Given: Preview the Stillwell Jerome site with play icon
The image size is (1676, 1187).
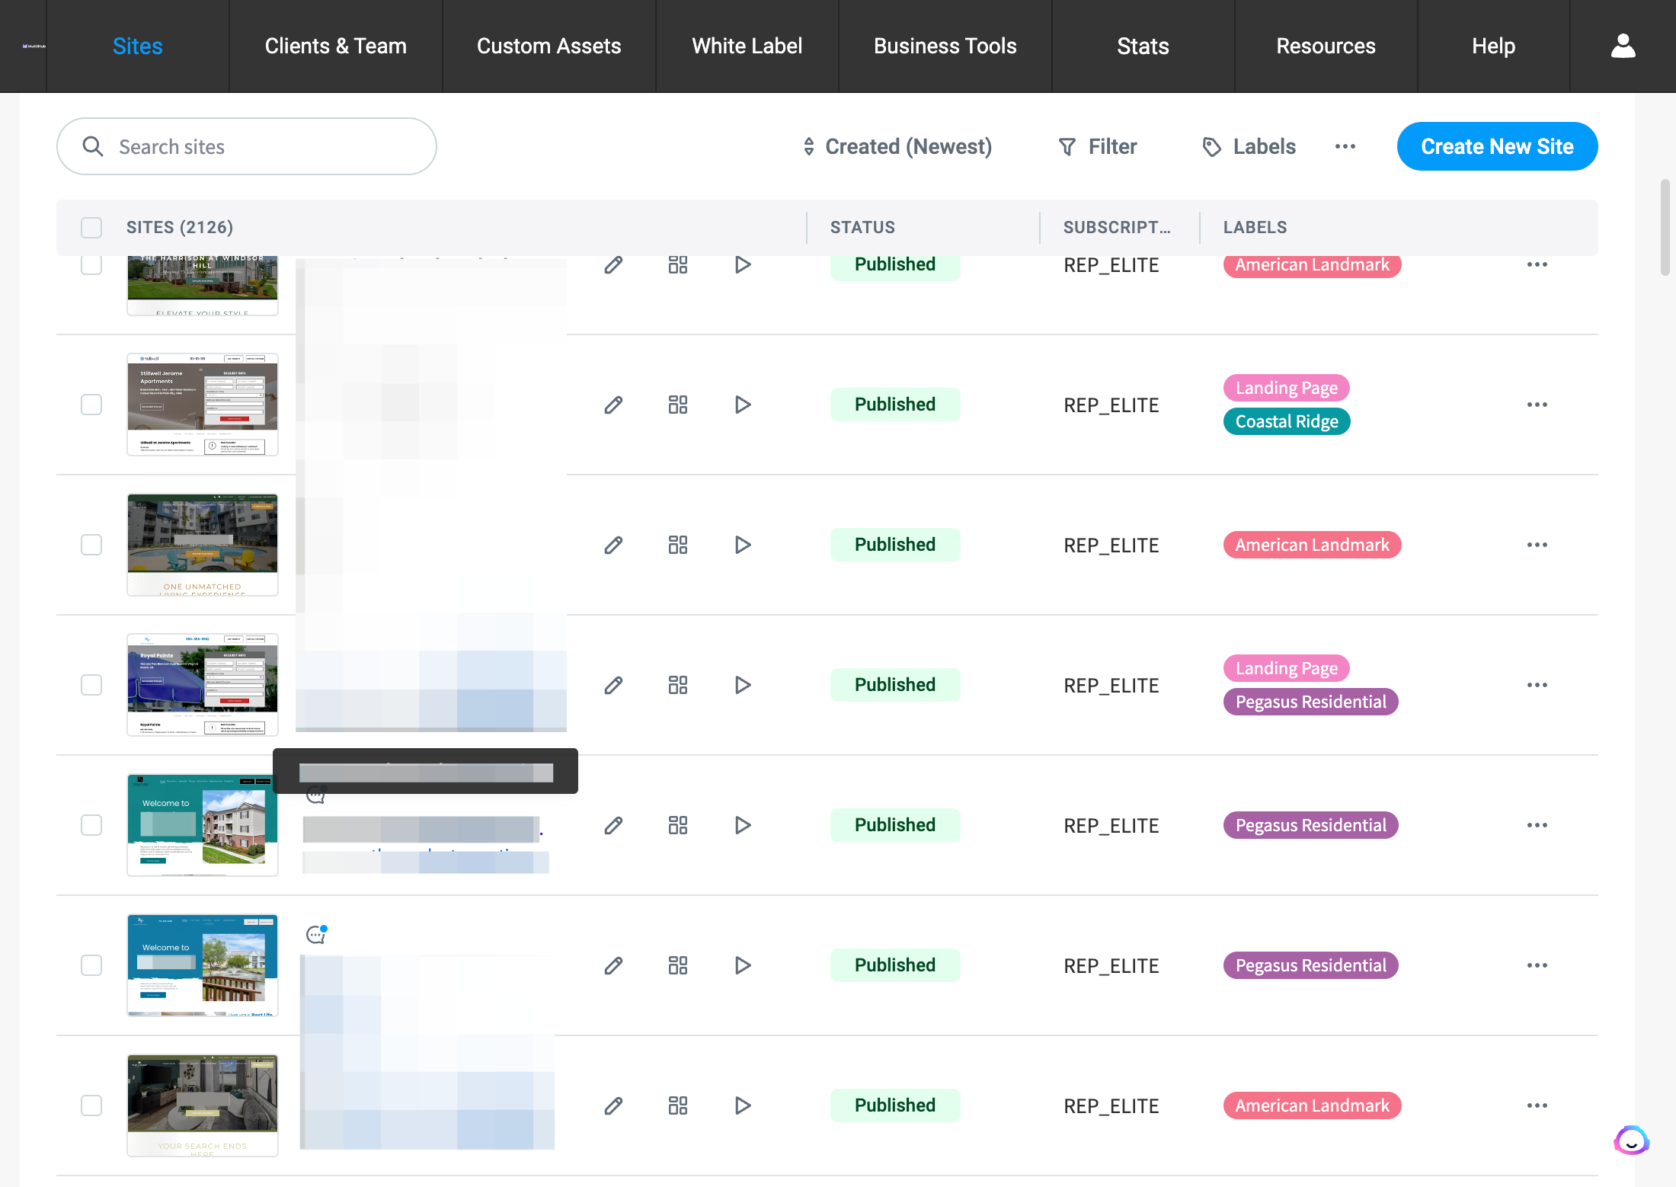Looking at the screenshot, I should 743,405.
